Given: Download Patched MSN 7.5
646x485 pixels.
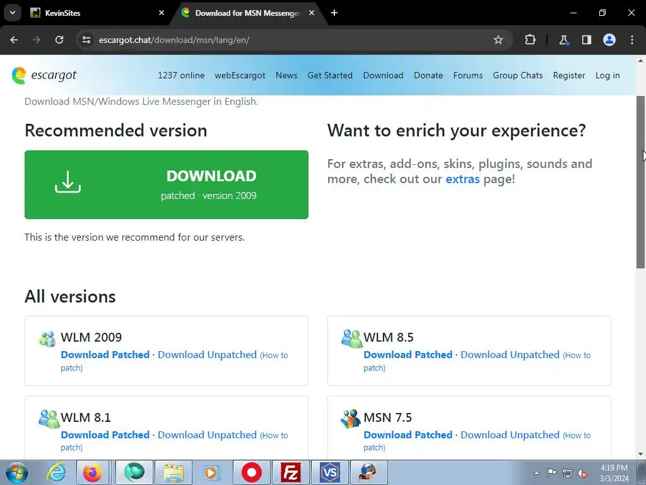Looking at the screenshot, I should [x=408, y=434].
